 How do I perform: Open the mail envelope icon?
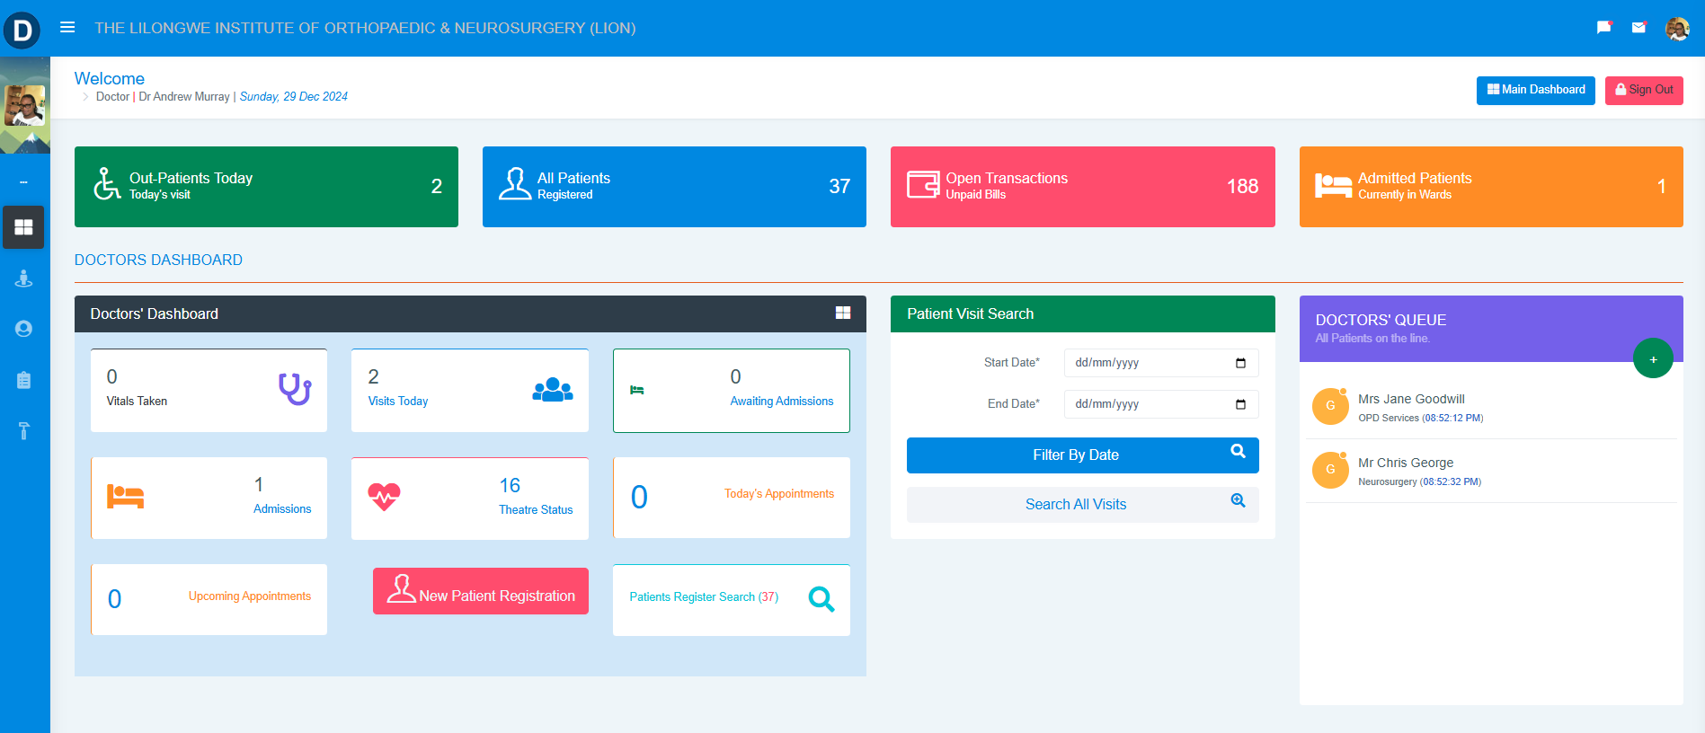(1638, 28)
